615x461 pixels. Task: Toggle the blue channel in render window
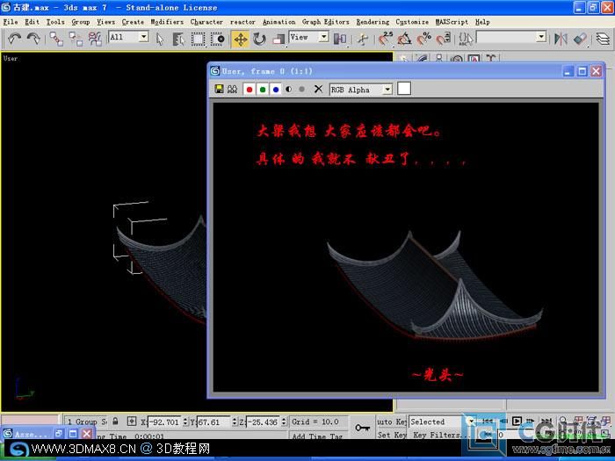276,90
